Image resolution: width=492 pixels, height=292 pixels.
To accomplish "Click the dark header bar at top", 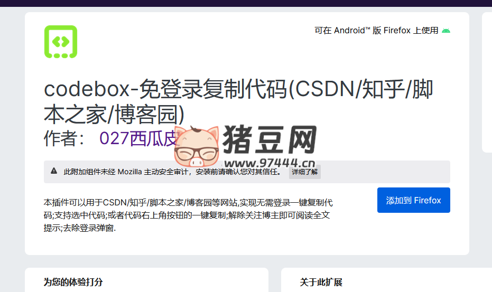I will 246,3.
